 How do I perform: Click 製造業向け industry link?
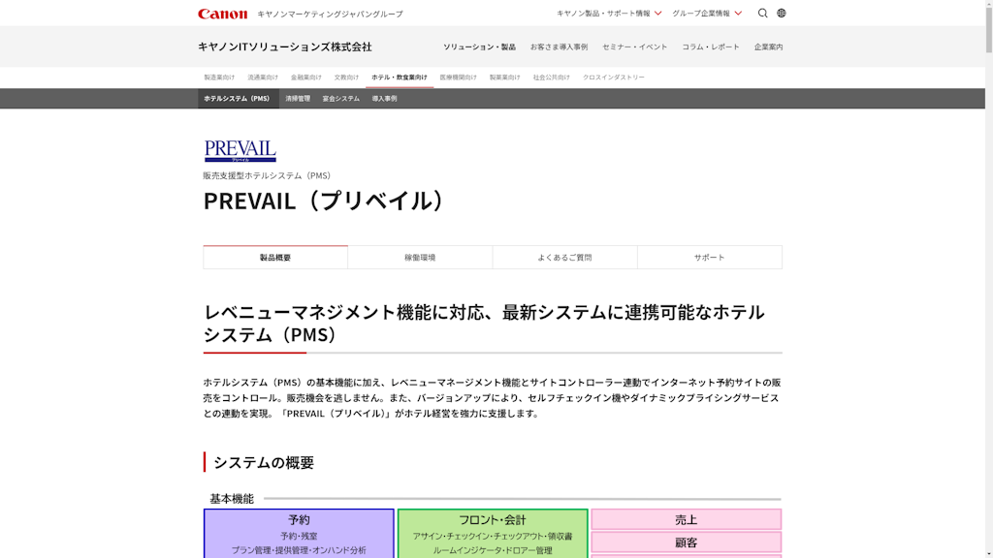pyautogui.click(x=219, y=77)
